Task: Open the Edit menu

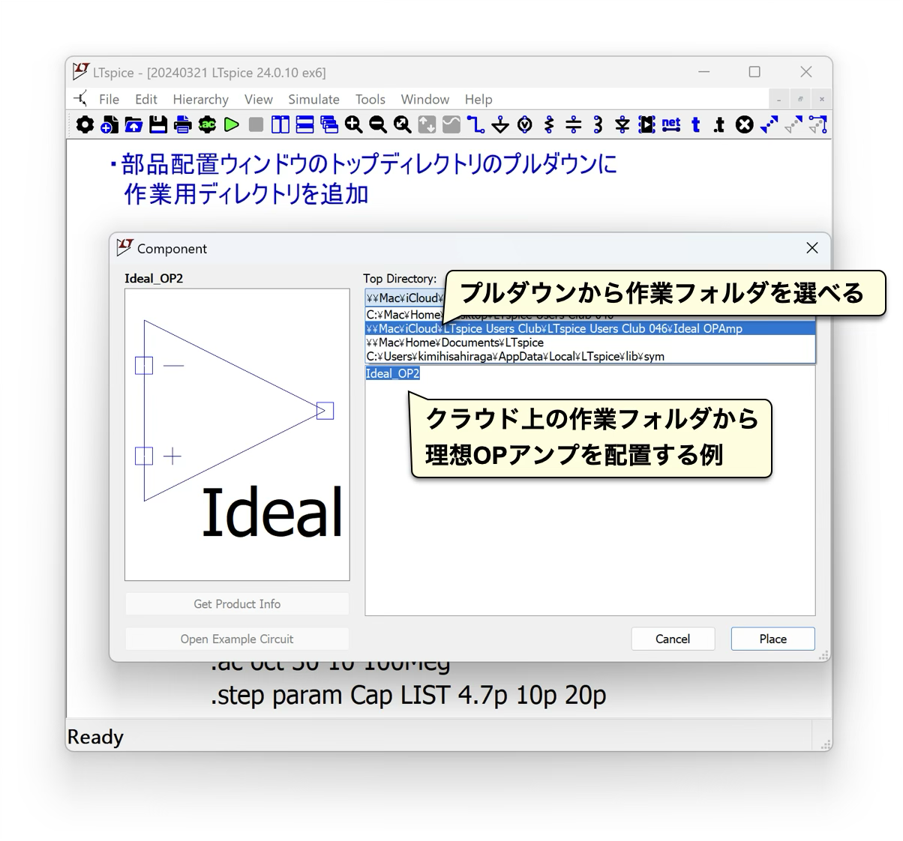Action: [x=146, y=99]
